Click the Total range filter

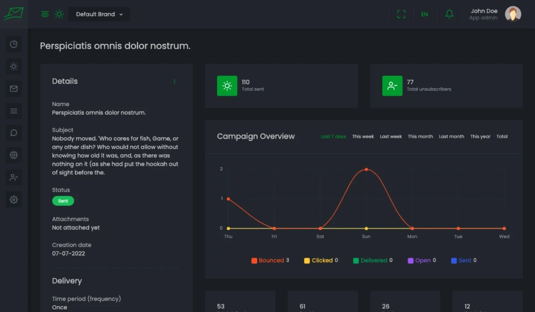(x=502, y=136)
